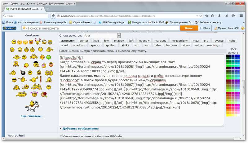The image size is (248, 143).
Task: Click the table BBCode button
Action: tap(157, 45)
